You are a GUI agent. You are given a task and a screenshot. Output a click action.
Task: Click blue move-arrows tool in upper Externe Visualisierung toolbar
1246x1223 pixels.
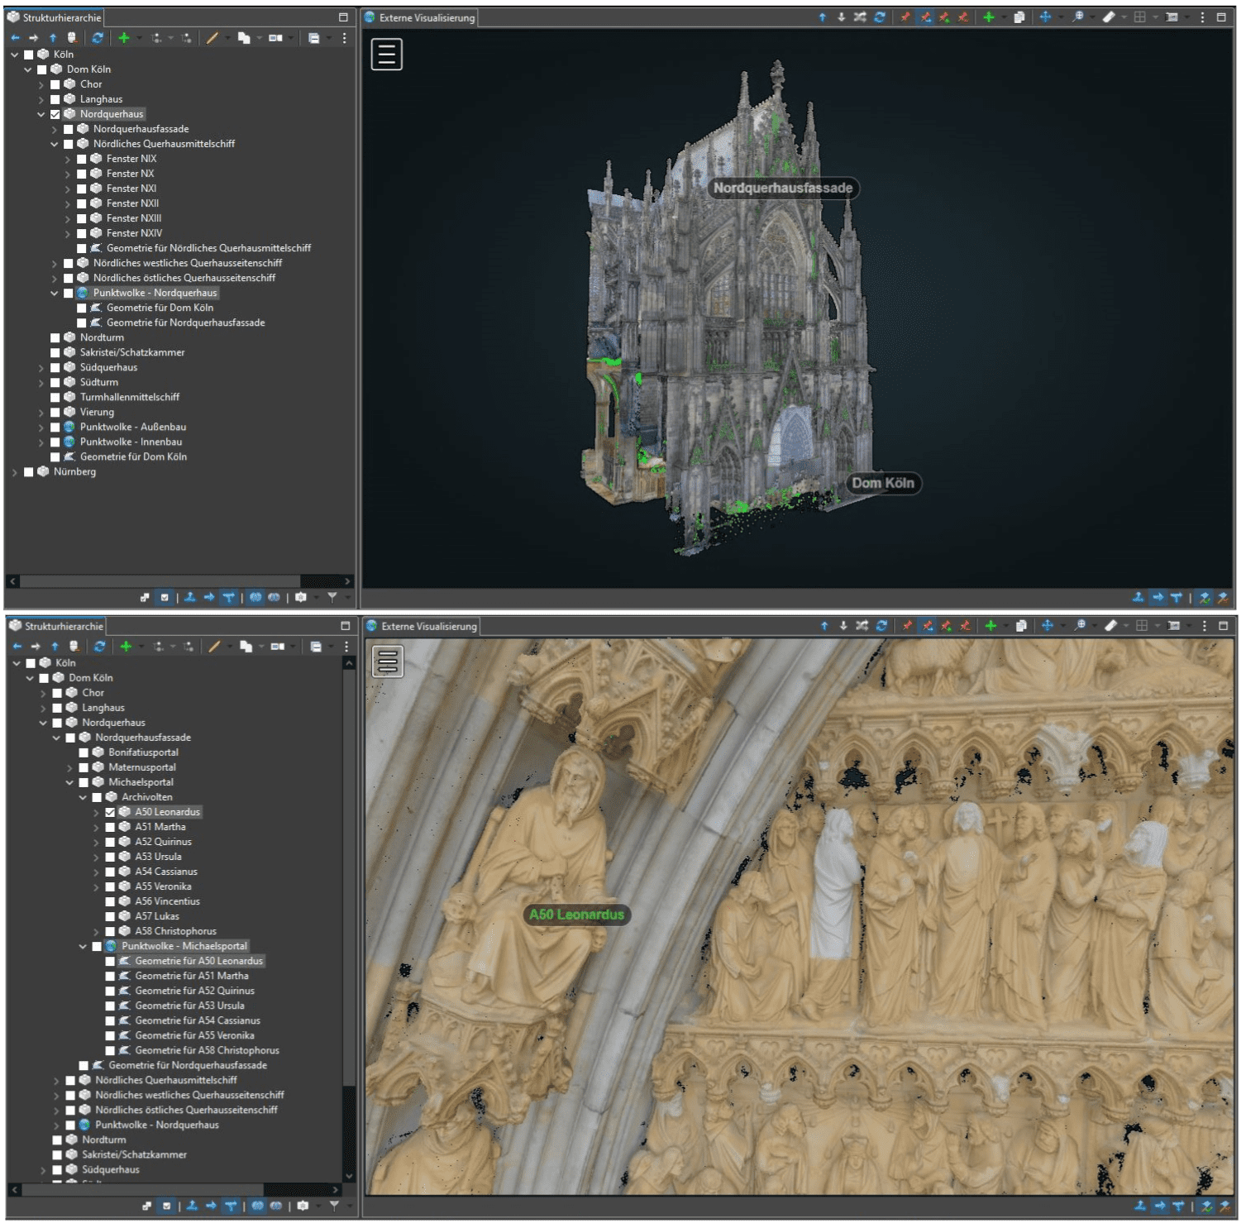[x=1045, y=17]
